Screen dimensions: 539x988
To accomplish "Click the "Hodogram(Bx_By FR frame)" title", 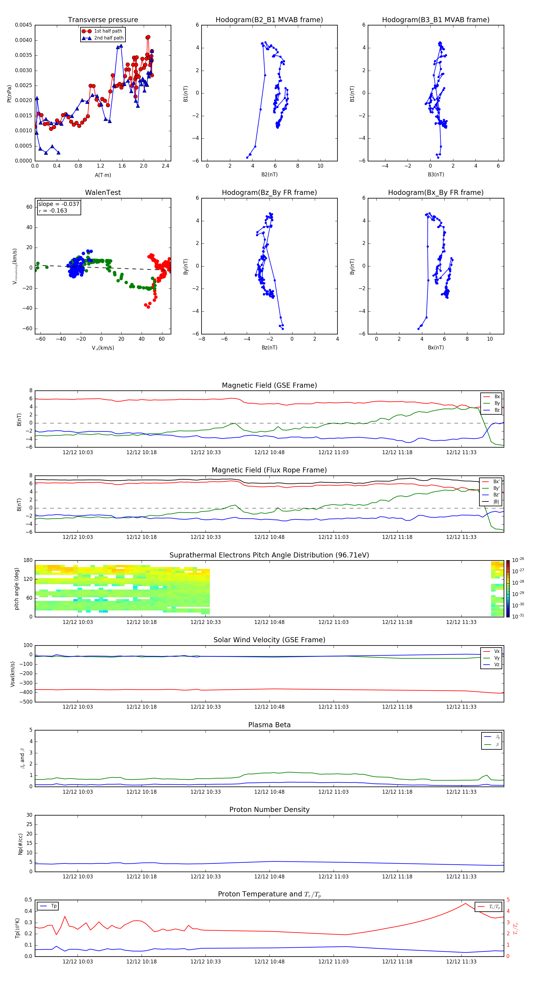I will coord(436,193).
